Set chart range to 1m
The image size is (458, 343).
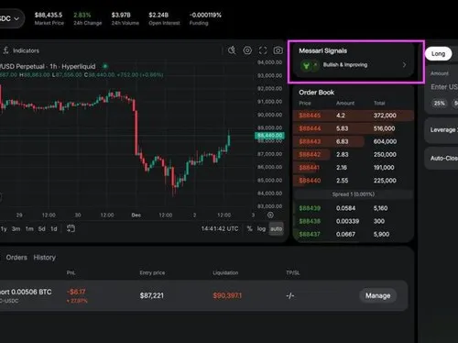(x=29, y=228)
